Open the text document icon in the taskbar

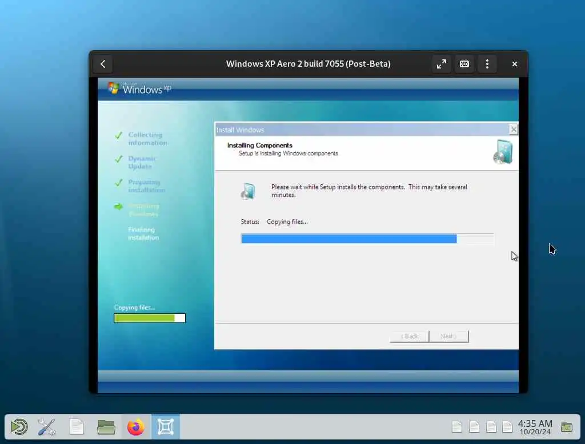[77, 427]
